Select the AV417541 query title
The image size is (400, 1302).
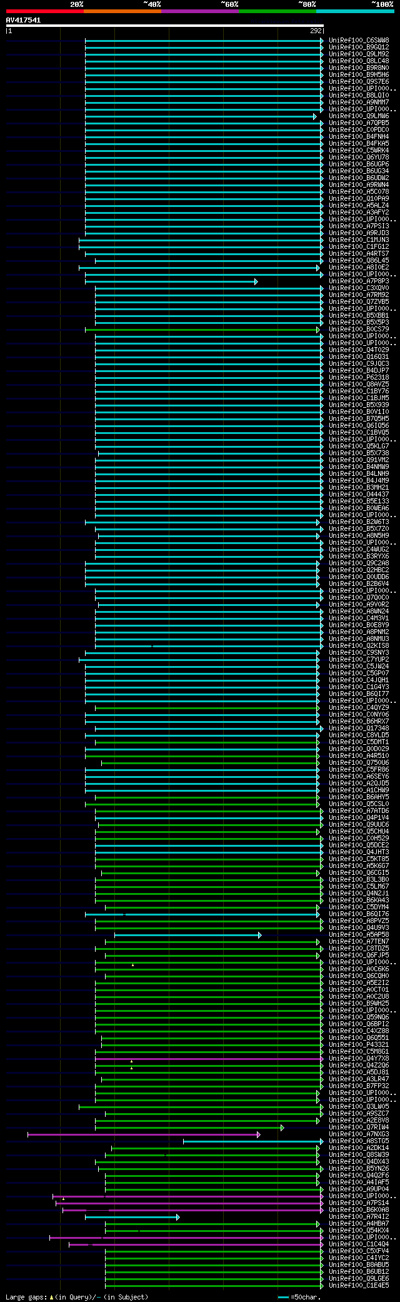pyautogui.click(x=24, y=20)
